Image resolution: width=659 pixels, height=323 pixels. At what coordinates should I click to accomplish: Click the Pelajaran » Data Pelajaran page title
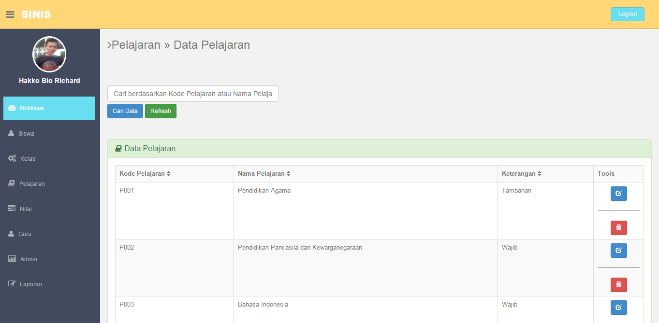[178, 45]
